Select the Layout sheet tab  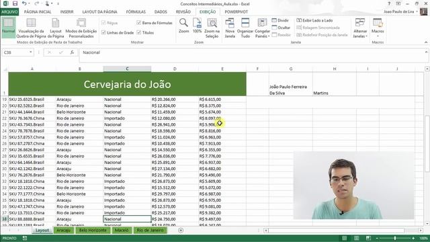click(42, 230)
